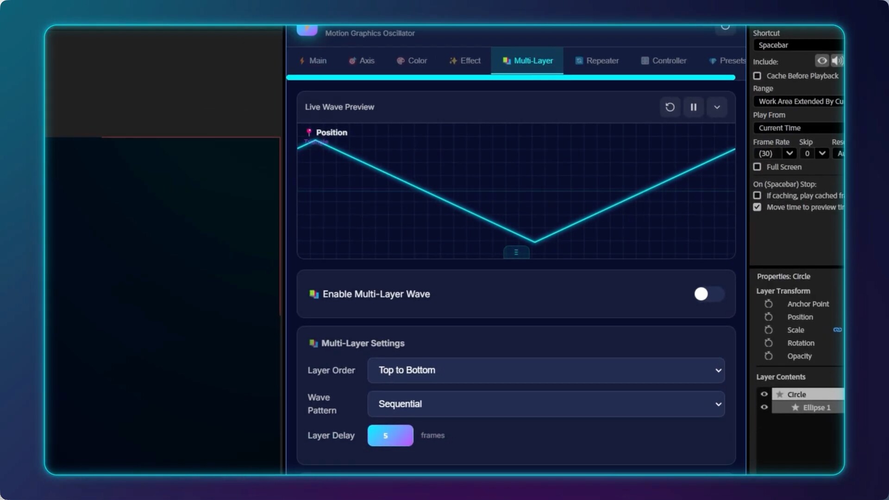Enable the Full Screen checkbox
Viewport: 889px width, 500px height.
[x=757, y=167]
